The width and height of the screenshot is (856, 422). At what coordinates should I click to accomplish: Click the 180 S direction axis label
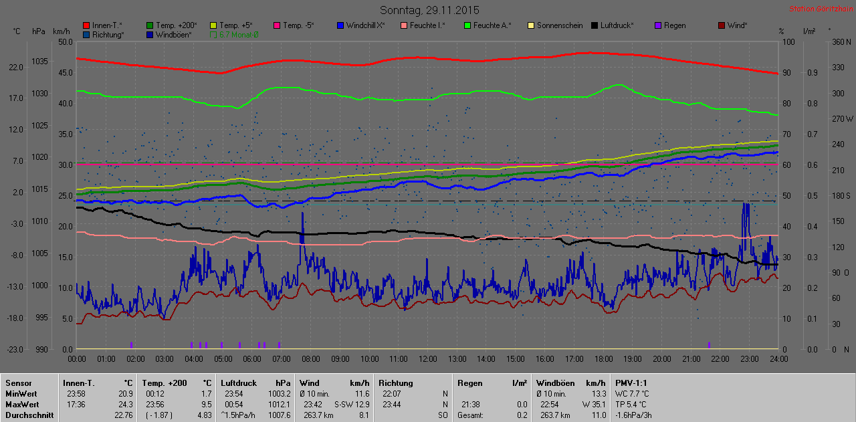[x=842, y=195]
